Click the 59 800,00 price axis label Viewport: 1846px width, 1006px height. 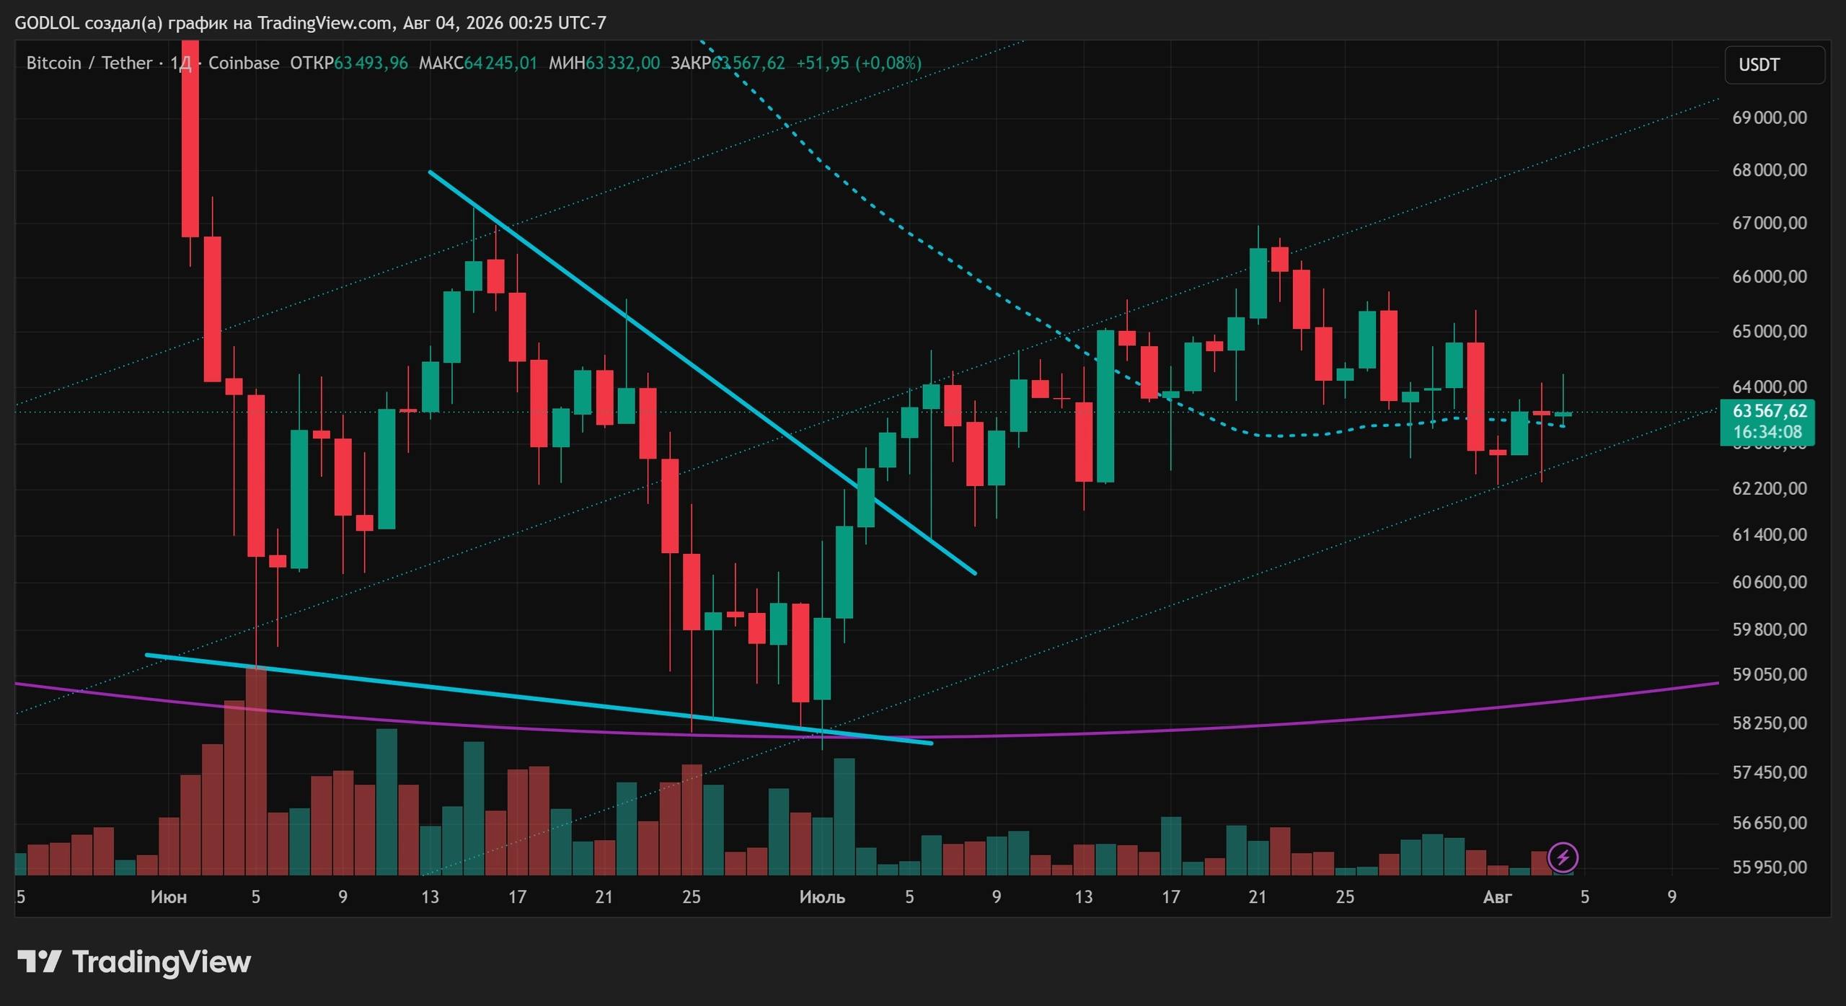(1770, 630)
